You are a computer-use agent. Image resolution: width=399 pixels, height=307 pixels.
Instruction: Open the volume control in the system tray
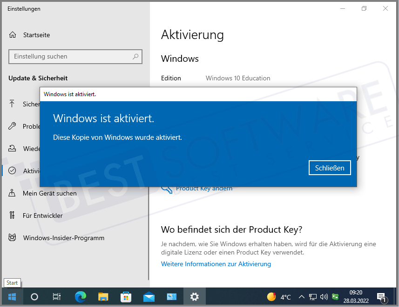tap(324, 297)
